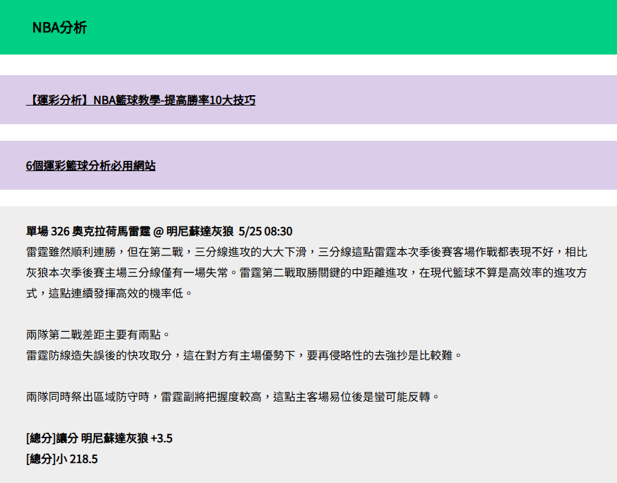Click the paragraph starting 雷霆雖然順利連勝
Screen dimensions: 617x483
(x=307, y=273)
